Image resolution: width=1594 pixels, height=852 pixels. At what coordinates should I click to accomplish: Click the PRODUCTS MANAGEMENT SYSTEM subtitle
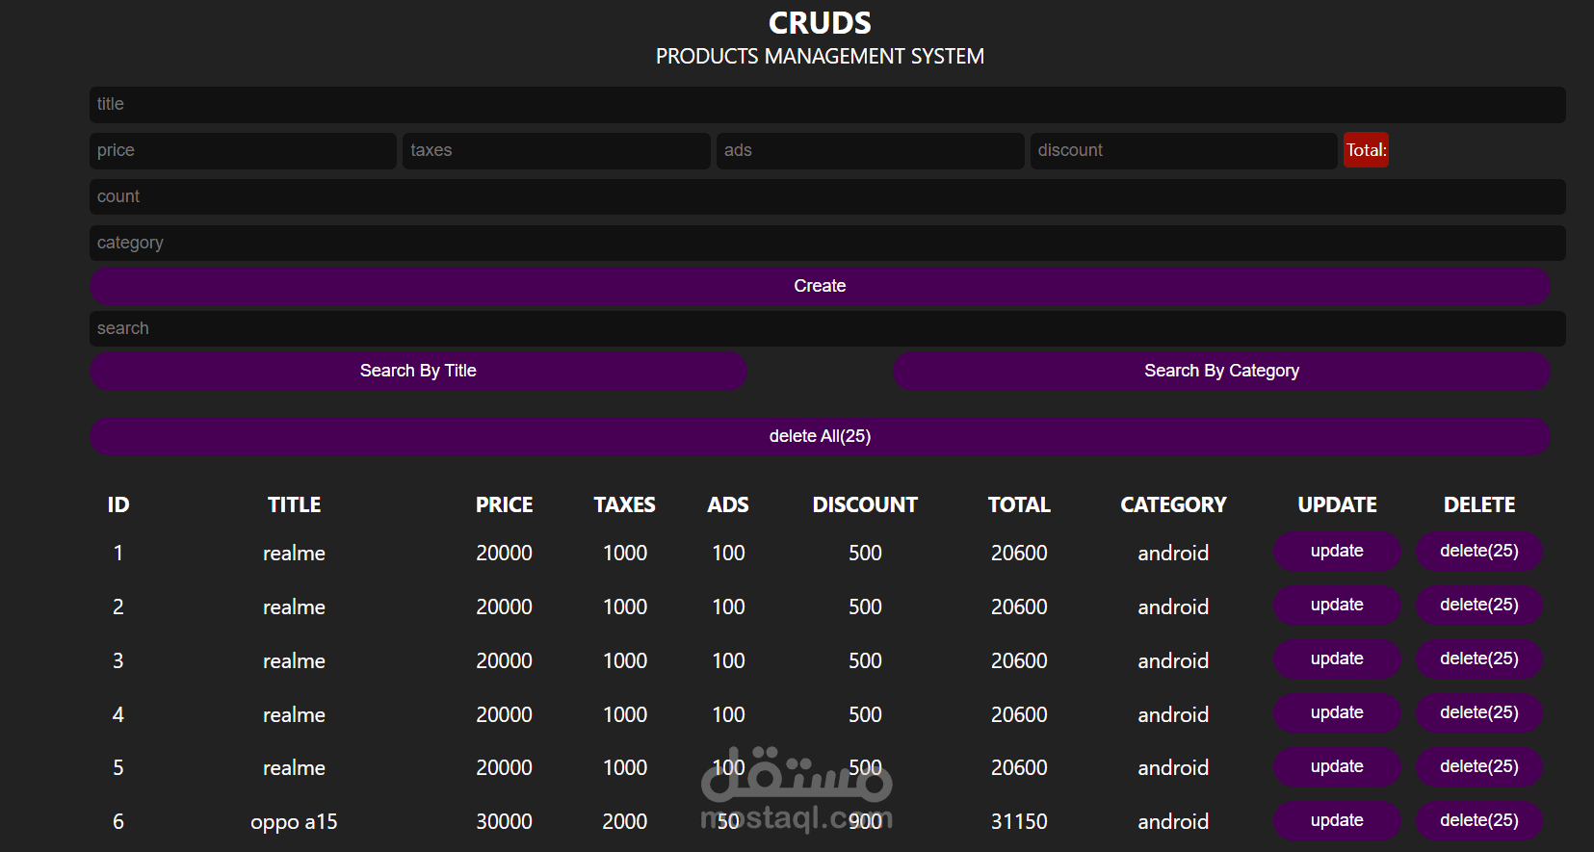[820, 57]
